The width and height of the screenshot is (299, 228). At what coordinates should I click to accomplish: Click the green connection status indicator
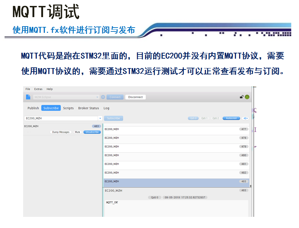coord(247,97)
